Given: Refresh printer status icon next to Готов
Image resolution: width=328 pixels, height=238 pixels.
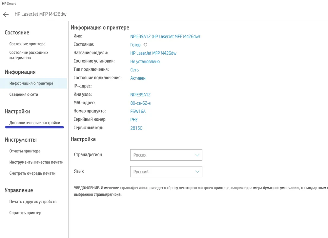Looking at the screenshot, I should click(x=146, y=45).
